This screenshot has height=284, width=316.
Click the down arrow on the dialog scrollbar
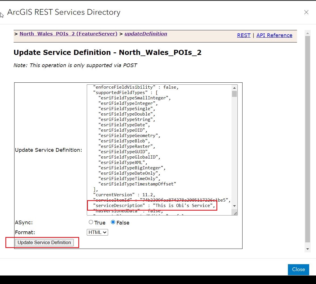pos(307,249)
